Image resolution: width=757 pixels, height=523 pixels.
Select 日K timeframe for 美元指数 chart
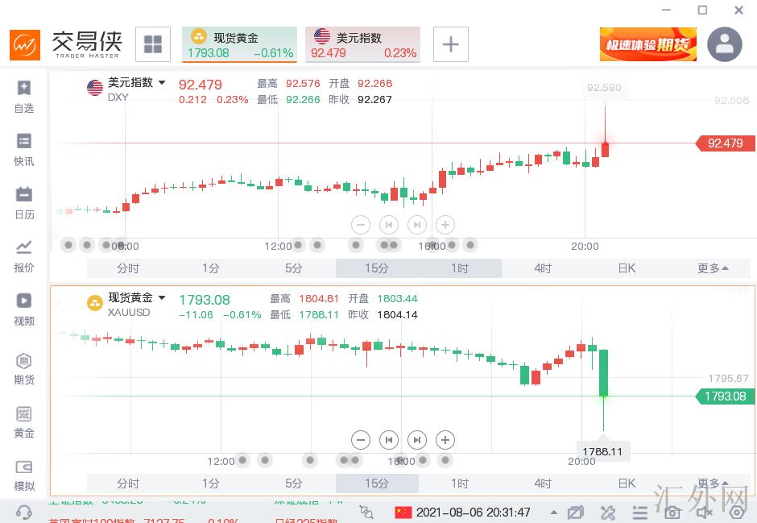tap(627, 268)
